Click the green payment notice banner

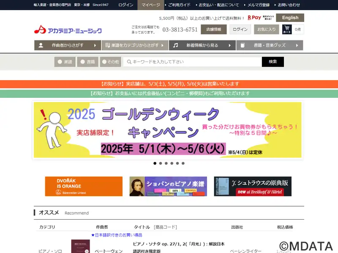169,94
